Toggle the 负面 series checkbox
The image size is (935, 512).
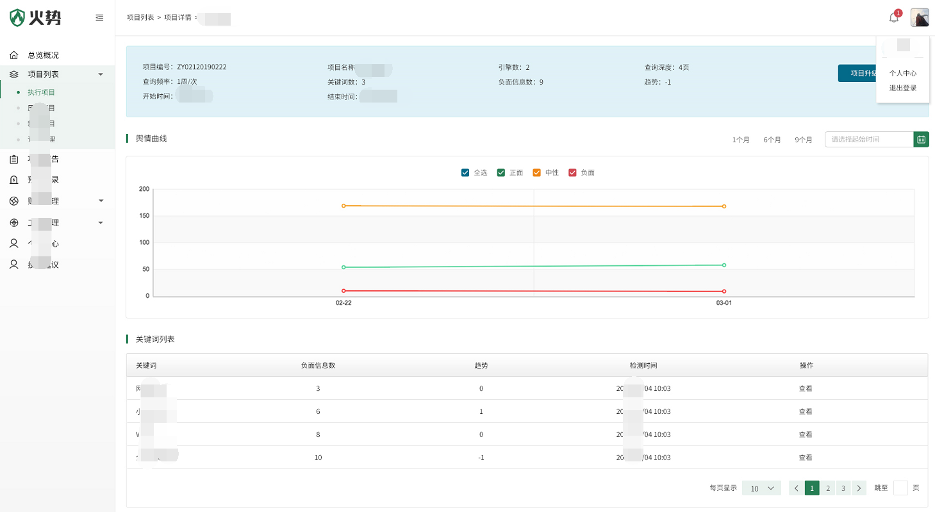[x=572, y=172]
